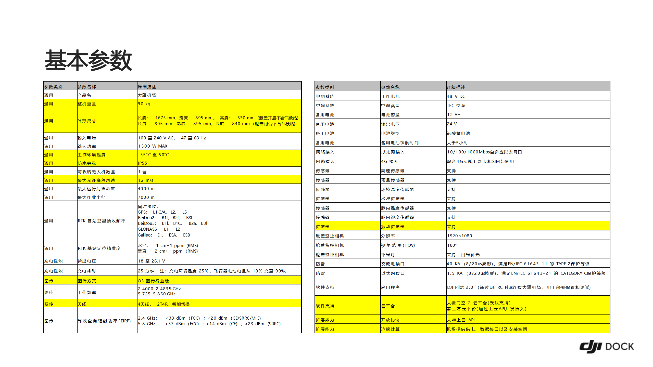Screen dimensions: 653x367
Task: Click the 应用程序 parameter cell
Action: point(413,287)
